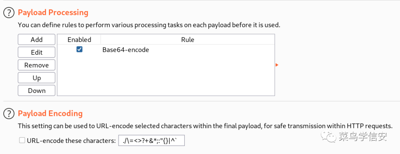The width and height of the screenshot is (400, 154).
Task: Sort by the Rule column header
Action: click(x=187, y=40)
